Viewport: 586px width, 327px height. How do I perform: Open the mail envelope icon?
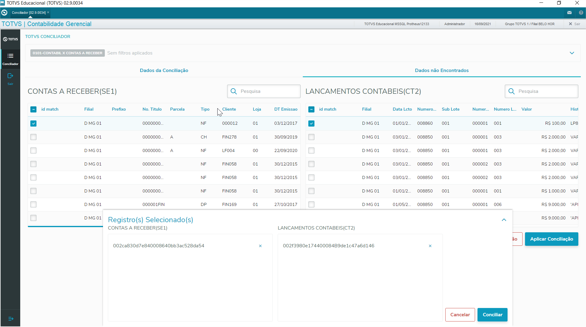(x=569, y=13)
